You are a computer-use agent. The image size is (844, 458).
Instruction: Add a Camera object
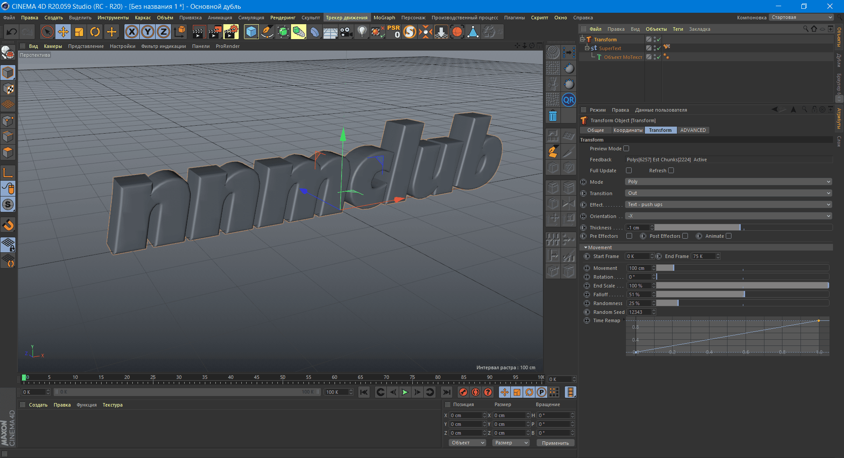pyautogui.click(x=346, y=32)
